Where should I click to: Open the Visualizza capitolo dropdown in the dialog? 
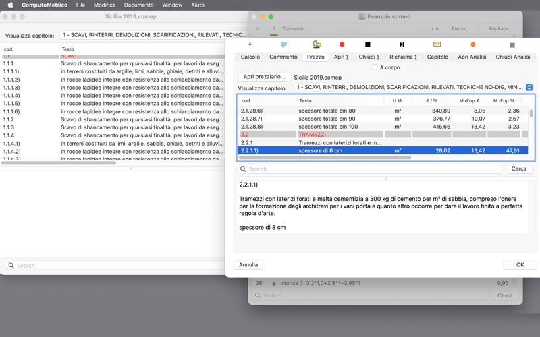point(413,88)
